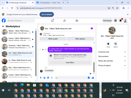This screenshot has height=98, width=131.
Task: Reply to the purple message with arrow icon
Action: [43, 50]
